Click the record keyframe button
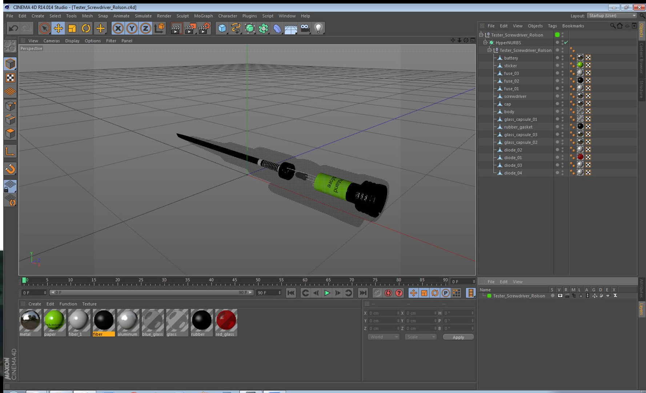The image size is (646, 393). pyautogui.click(x=377, y=293)
